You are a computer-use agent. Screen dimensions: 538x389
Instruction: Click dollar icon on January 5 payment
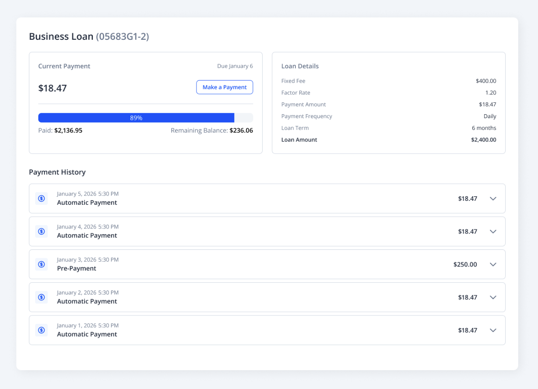coord(42,199)
